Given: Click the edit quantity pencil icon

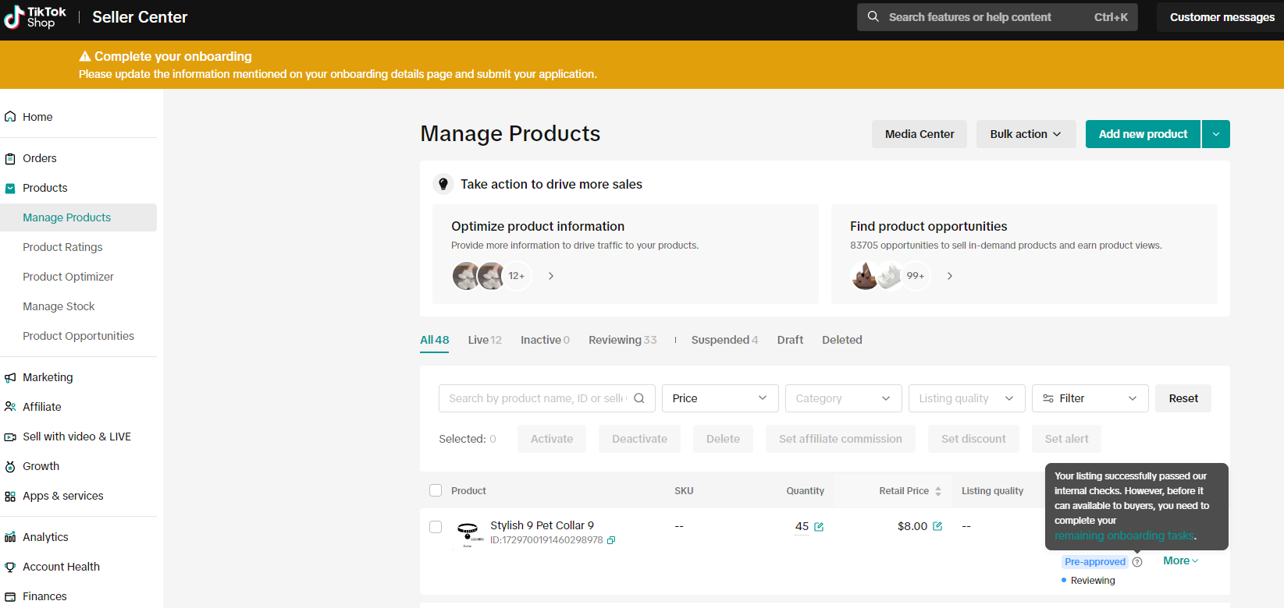Looking at the screenshot, I should coord(819,527).
